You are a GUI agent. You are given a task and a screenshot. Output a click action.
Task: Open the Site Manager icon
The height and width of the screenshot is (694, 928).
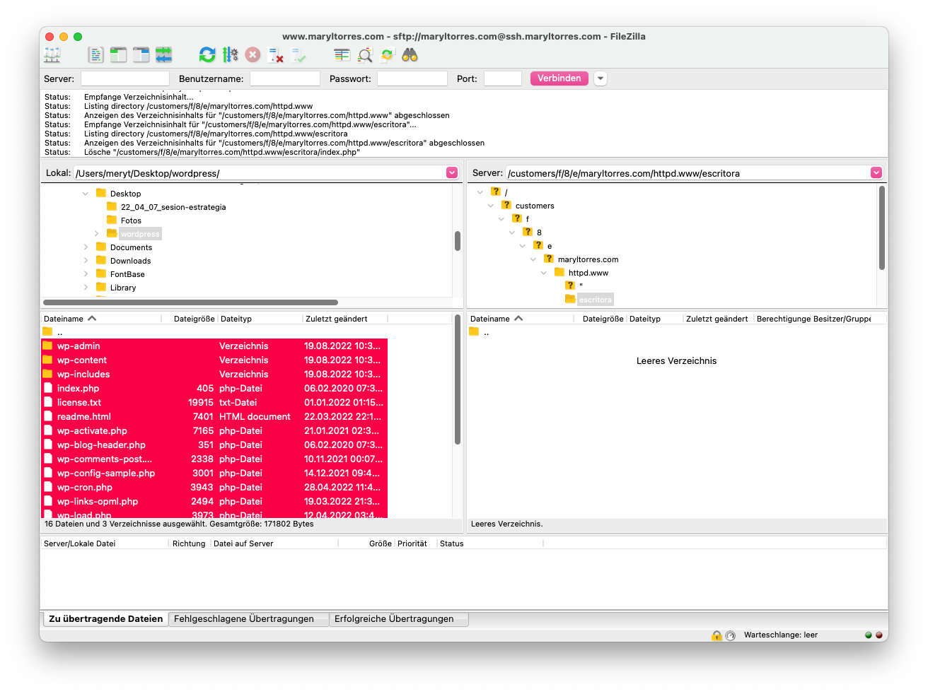tap(52, 55)
